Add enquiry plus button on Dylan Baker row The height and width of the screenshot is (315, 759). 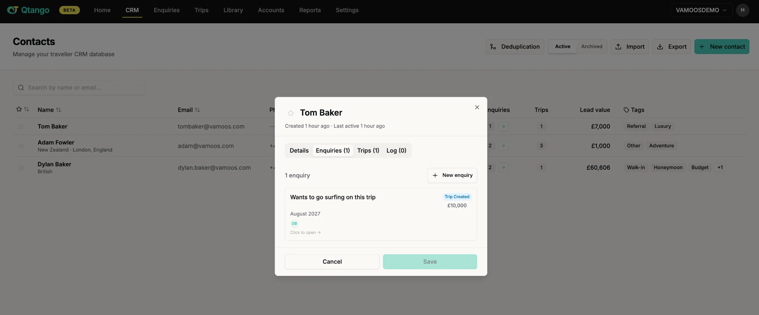tap(504, 167)
